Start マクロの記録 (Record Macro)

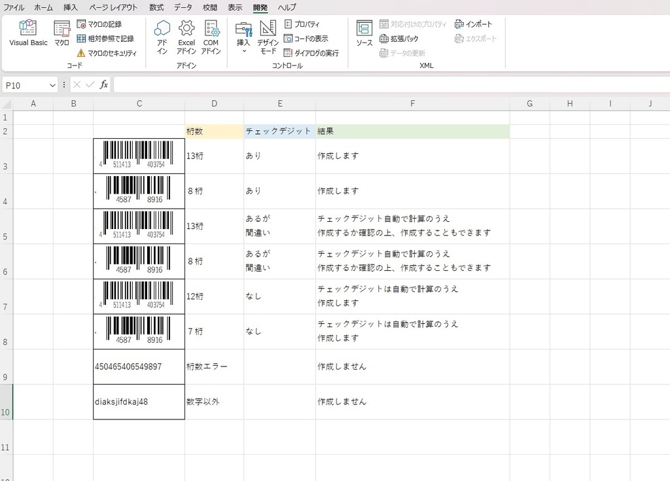click(99, 24)
